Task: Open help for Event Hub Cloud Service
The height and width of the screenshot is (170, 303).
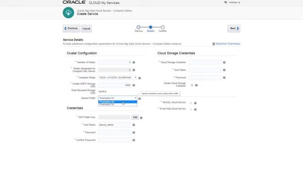Action: click(196, 110)
